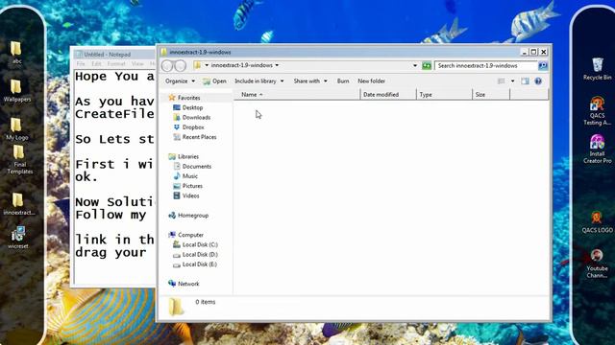
Task: Open Desktop in Favorites
Action: 188,107
